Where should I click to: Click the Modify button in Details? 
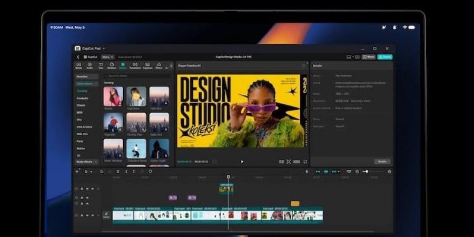[382, 162]
